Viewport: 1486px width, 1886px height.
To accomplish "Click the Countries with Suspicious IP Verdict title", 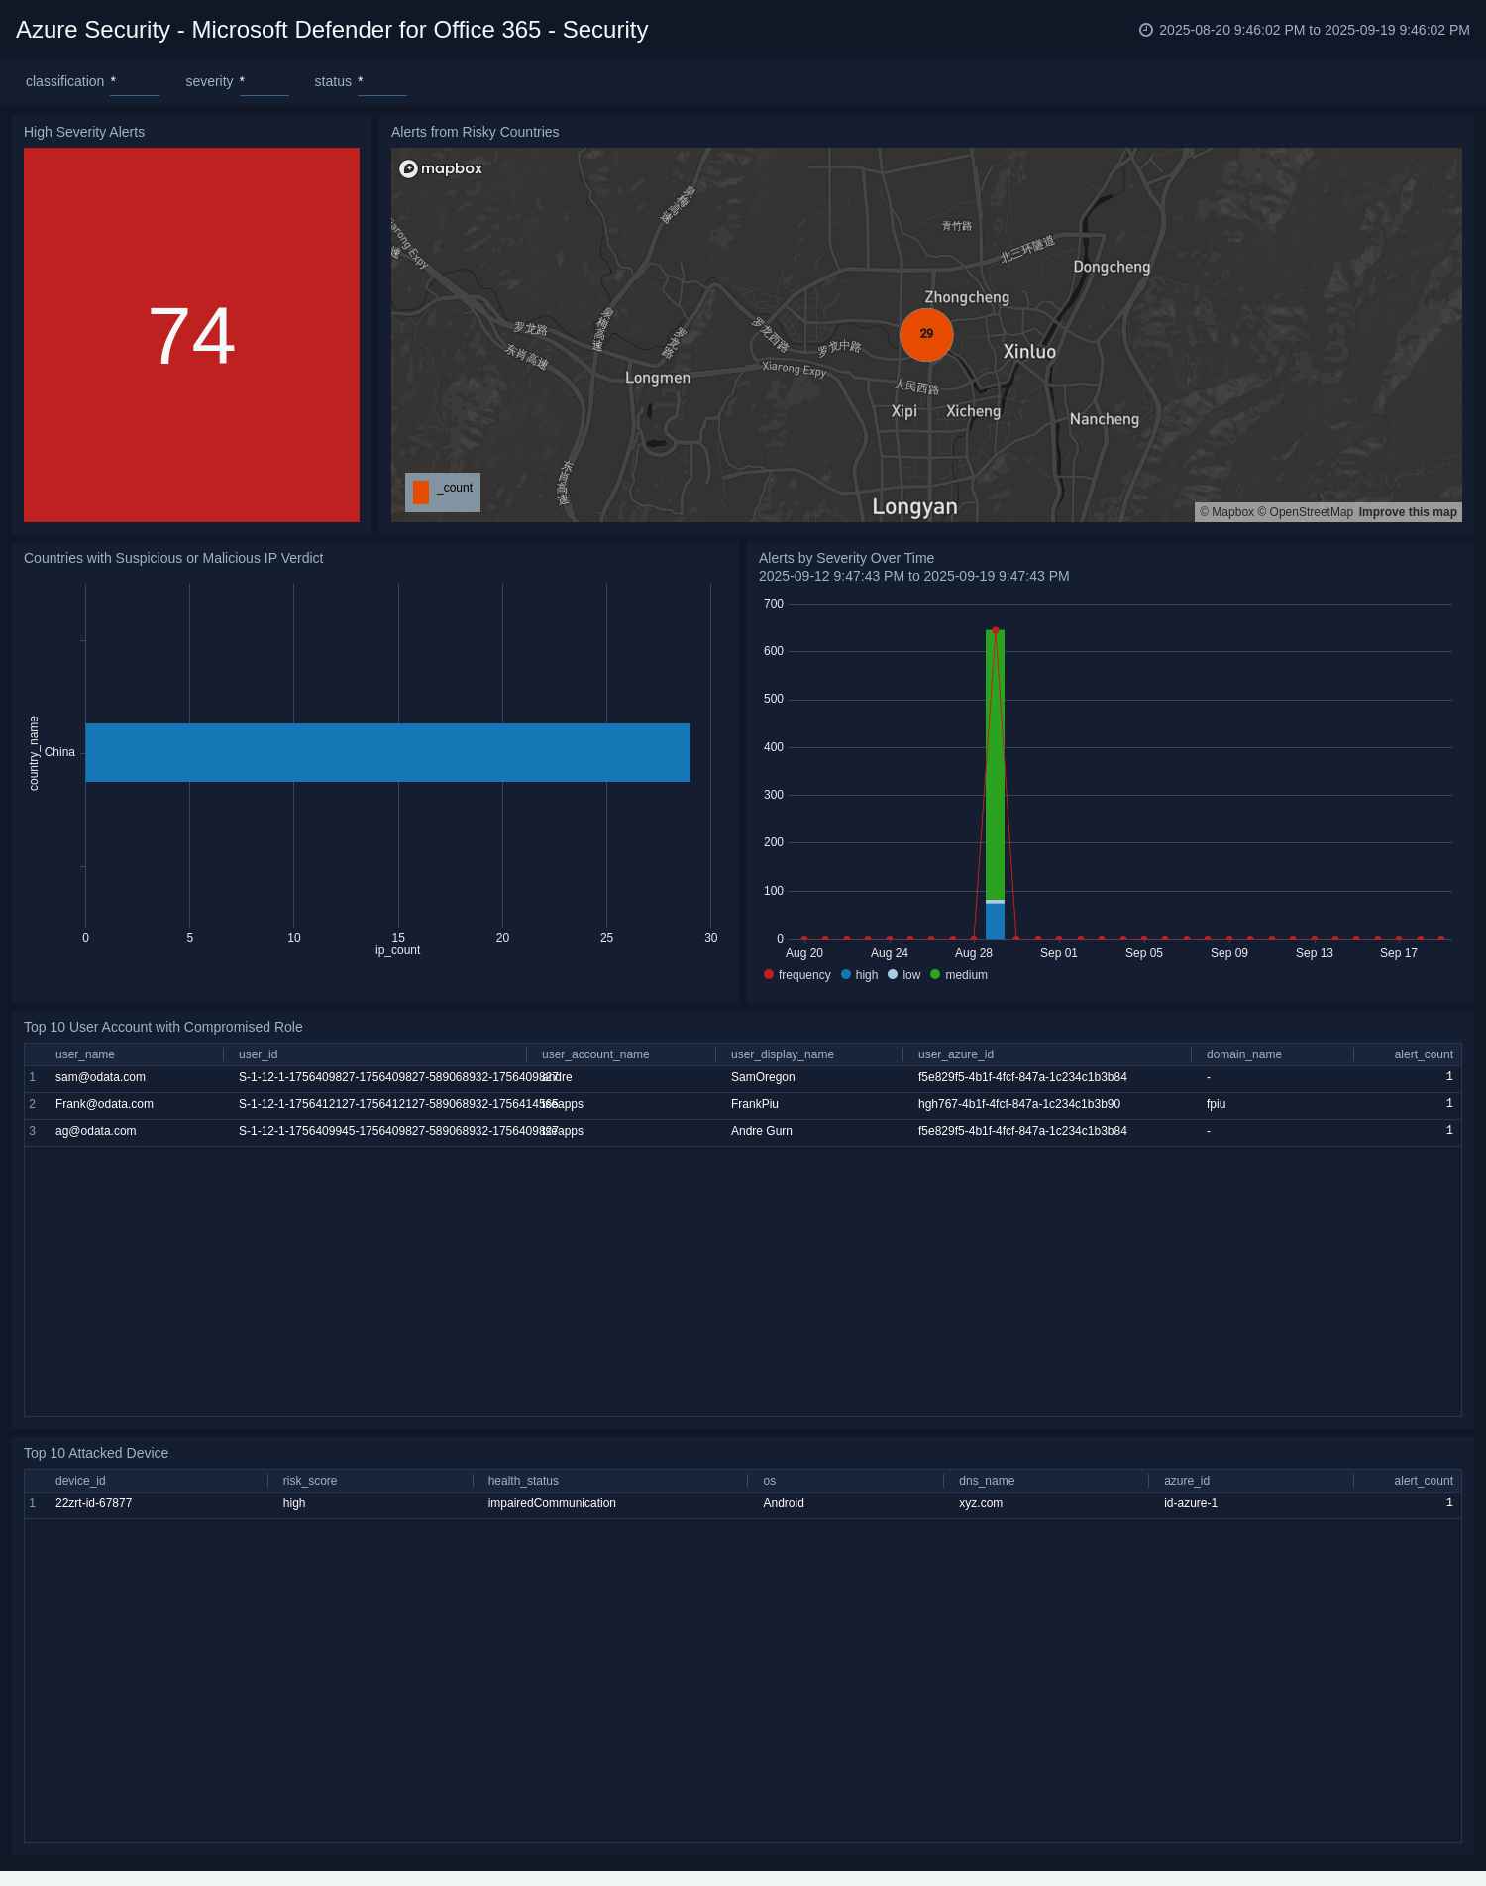I will pyautogui.click(x=173, y=558).
